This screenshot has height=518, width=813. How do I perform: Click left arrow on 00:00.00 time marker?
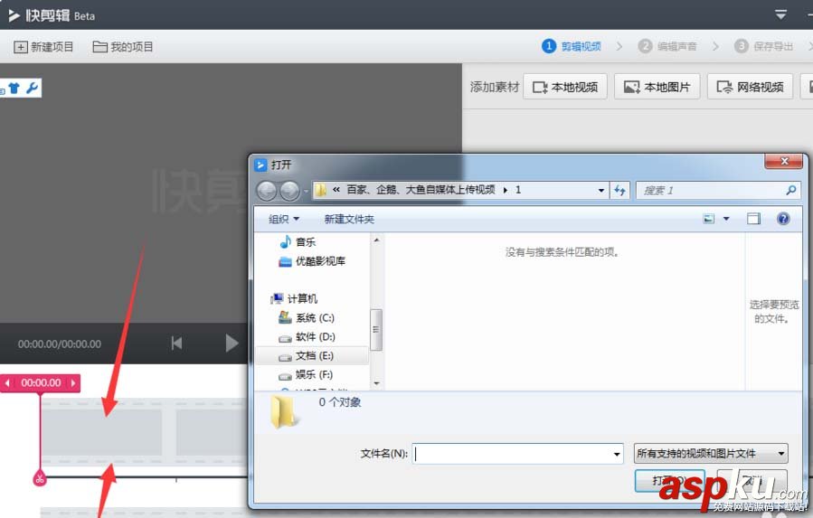pyautogui.click(x=7, y=383)
